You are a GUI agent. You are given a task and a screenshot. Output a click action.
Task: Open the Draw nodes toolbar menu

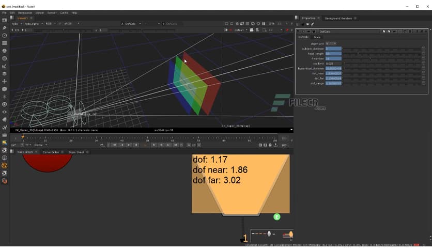click(x=5, y=28)
